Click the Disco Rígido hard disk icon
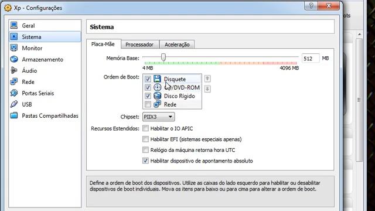The height and width of the screenshot is (211, 375). click(157, 96)
